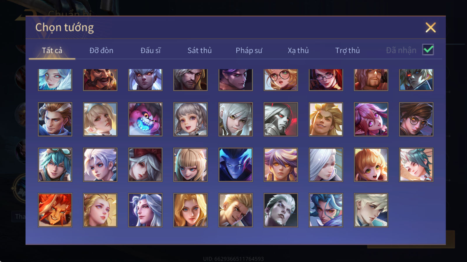Open the Sát thủ tab

pos(199,50)
